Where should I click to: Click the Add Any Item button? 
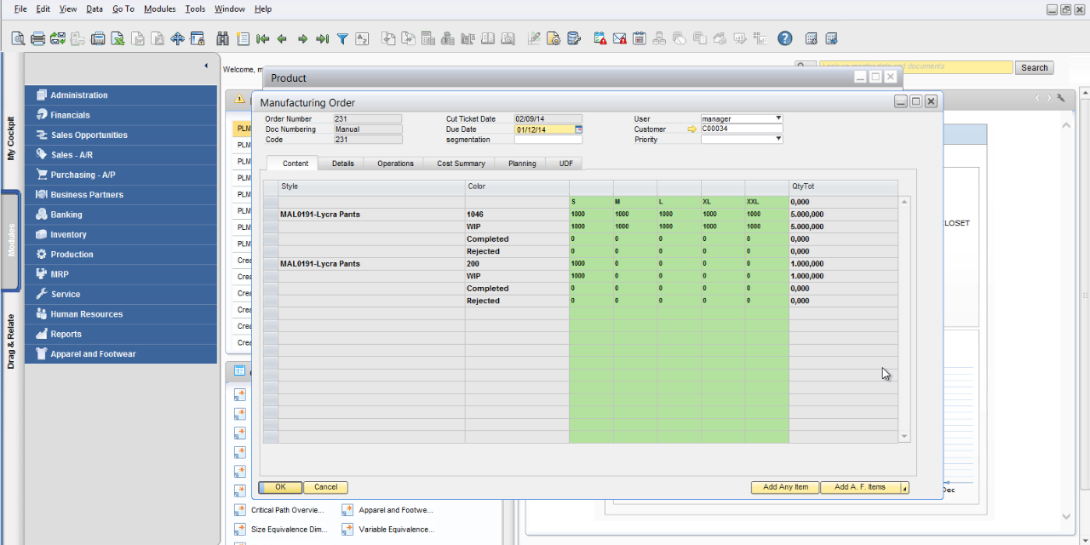point(785,488)
